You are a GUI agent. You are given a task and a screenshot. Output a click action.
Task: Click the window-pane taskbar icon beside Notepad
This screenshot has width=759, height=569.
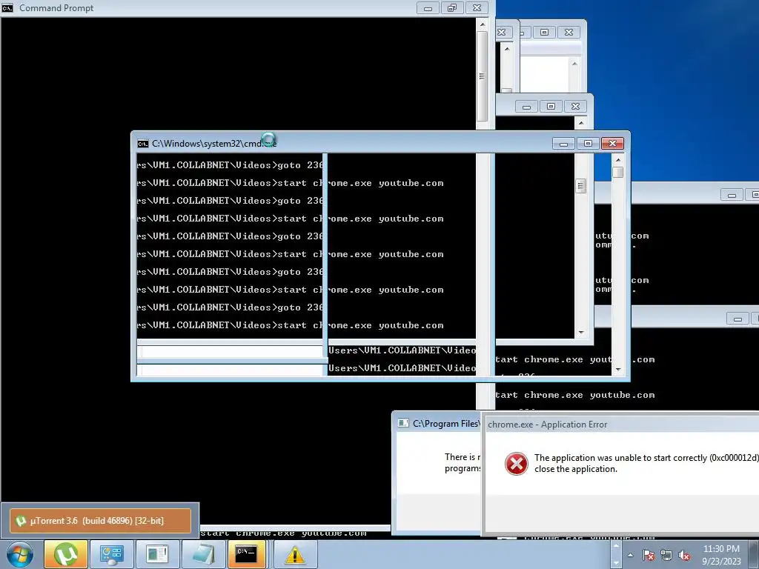(x=157, y=554)
